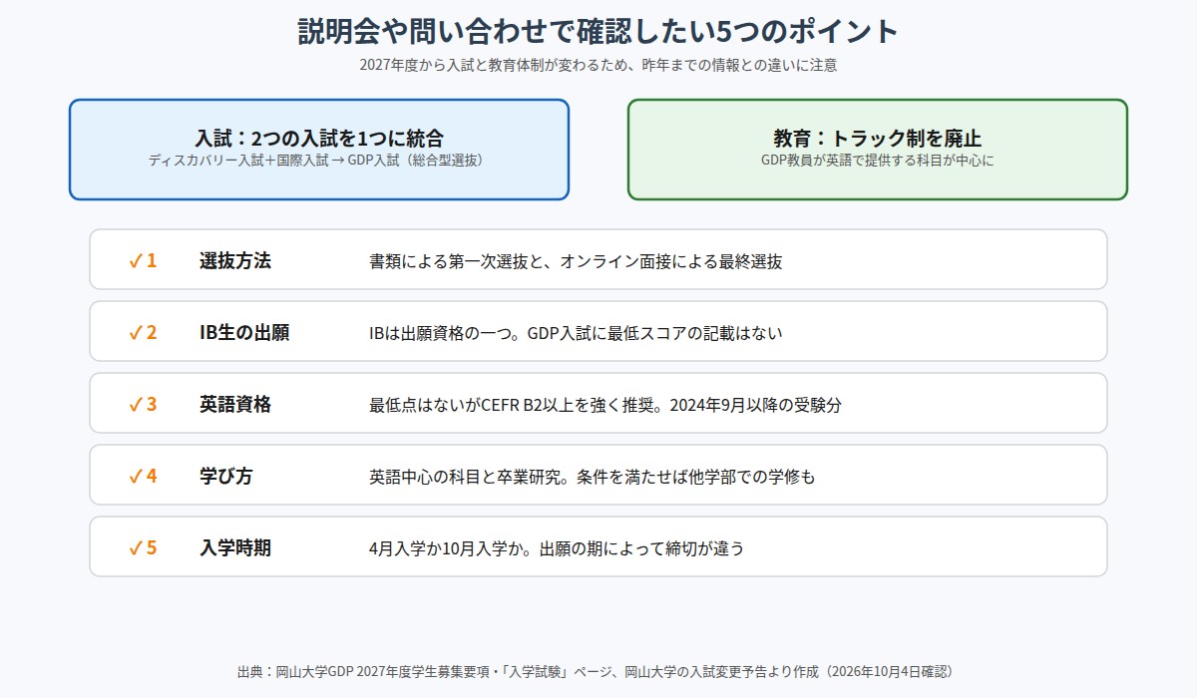The image size is (1197, 698).
Task: Click CEFR B2以上を強く推奨 description text
Action: 605,405
